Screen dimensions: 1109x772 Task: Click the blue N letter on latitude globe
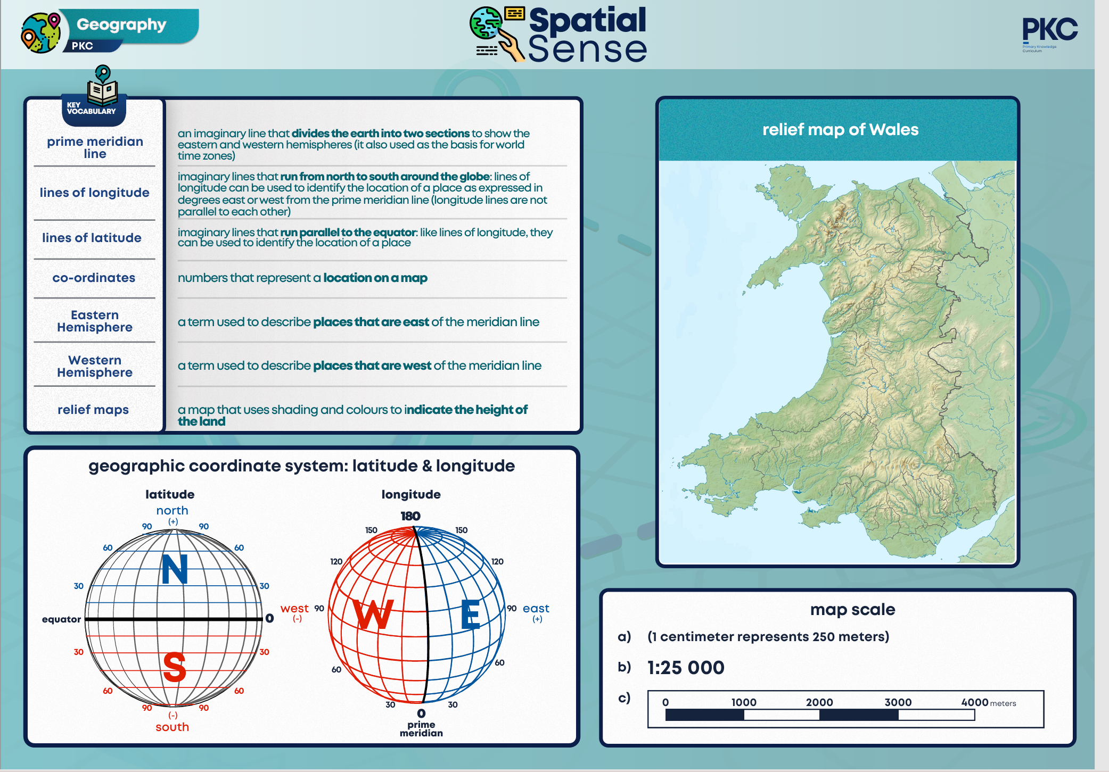point(175,569)
